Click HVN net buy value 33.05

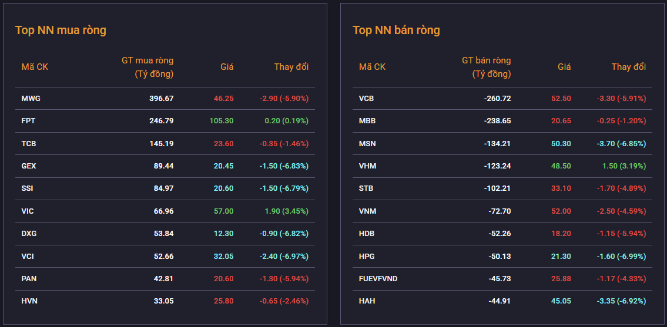click(x=163, y=301)
